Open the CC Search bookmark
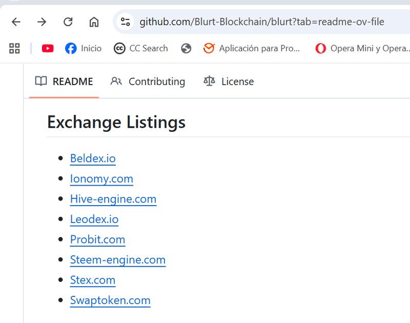 (x=141, y=48)
